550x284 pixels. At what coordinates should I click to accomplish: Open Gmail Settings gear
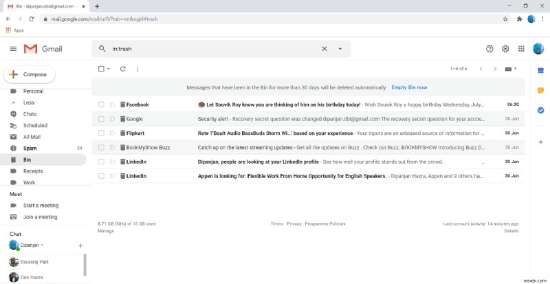pyautogui.click(x=505, y=49)
